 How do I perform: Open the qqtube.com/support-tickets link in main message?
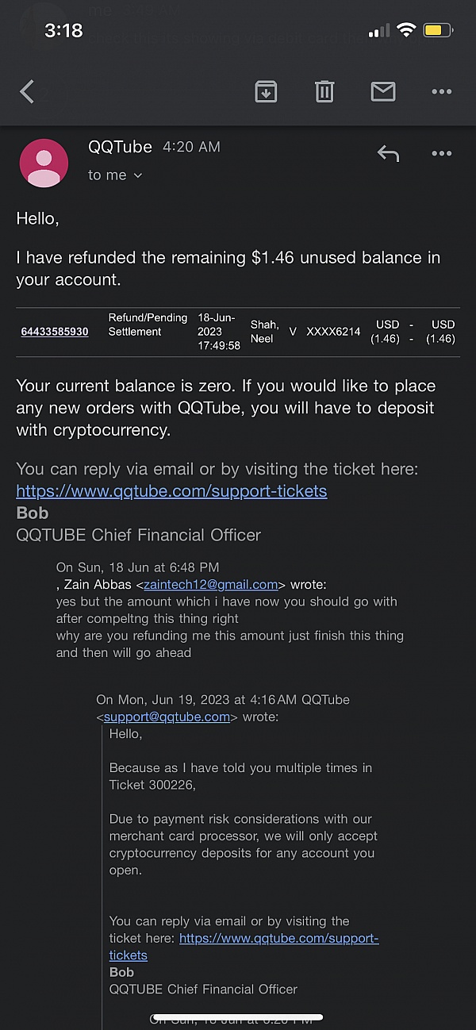[x=171, y=491]
